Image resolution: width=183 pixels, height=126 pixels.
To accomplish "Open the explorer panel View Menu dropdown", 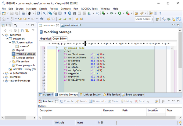I will [33, 30].
